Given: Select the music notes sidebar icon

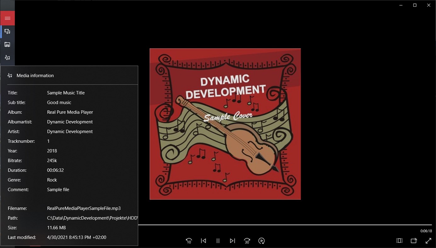Looking at the screenshot, I should pos(8,57).
